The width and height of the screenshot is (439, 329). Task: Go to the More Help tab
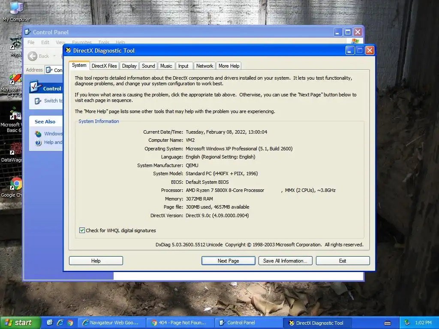pyautogui.click(x=229, y=66)
